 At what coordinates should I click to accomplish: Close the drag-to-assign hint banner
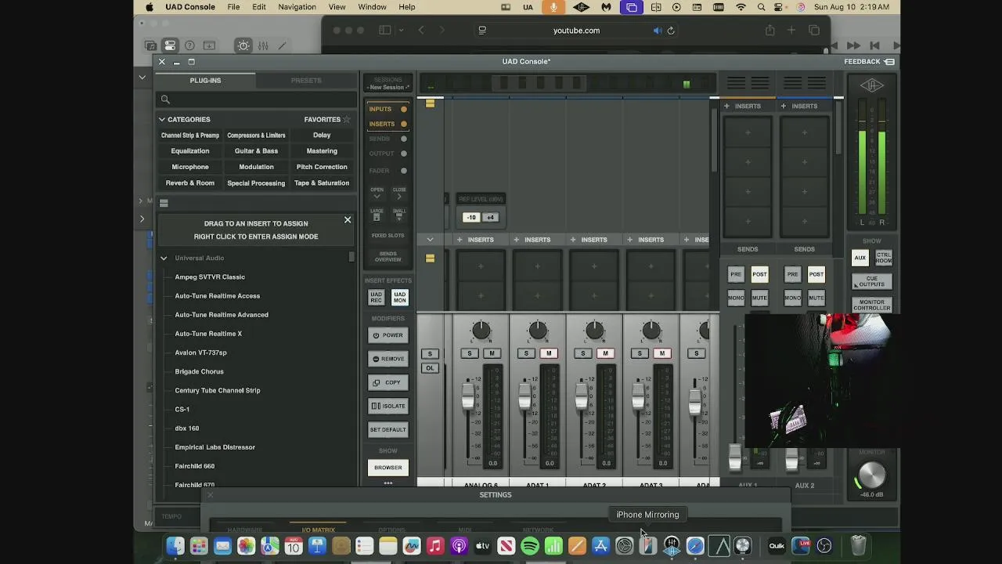coord(348,220)
